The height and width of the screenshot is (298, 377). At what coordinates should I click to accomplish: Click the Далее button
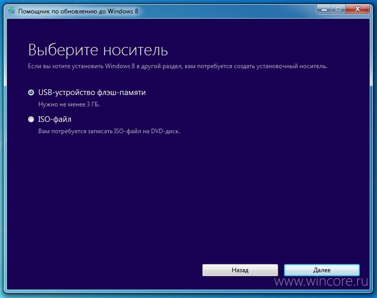(x=322, y=270)
